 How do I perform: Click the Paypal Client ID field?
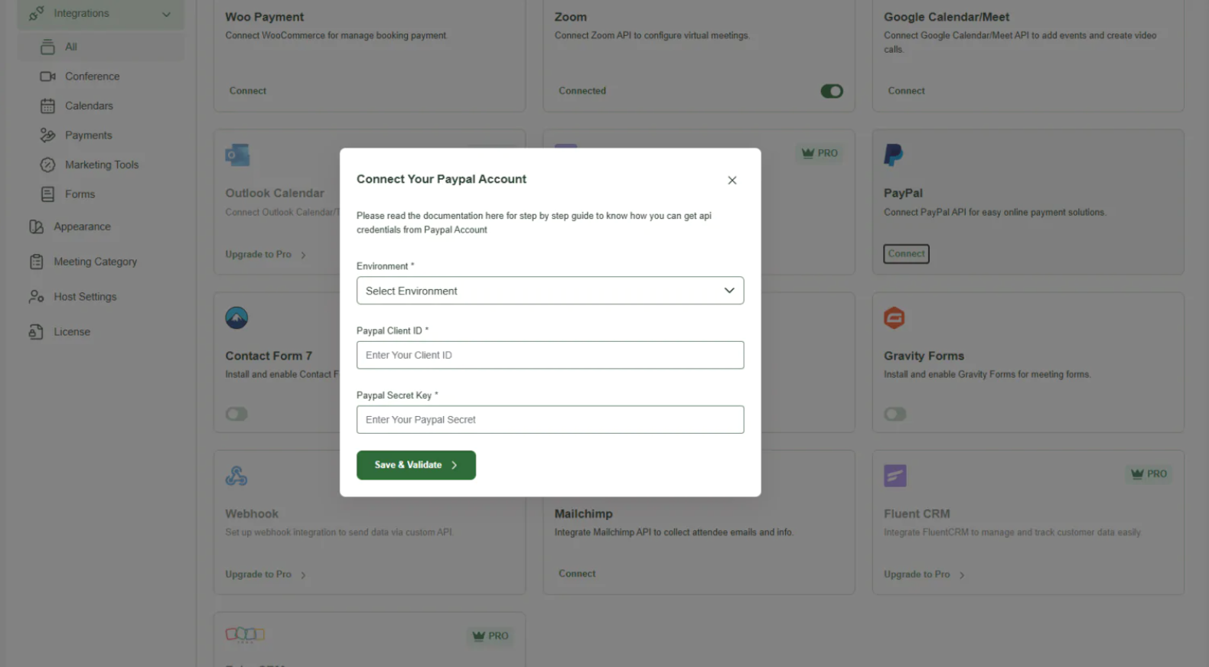pos(550,355)
